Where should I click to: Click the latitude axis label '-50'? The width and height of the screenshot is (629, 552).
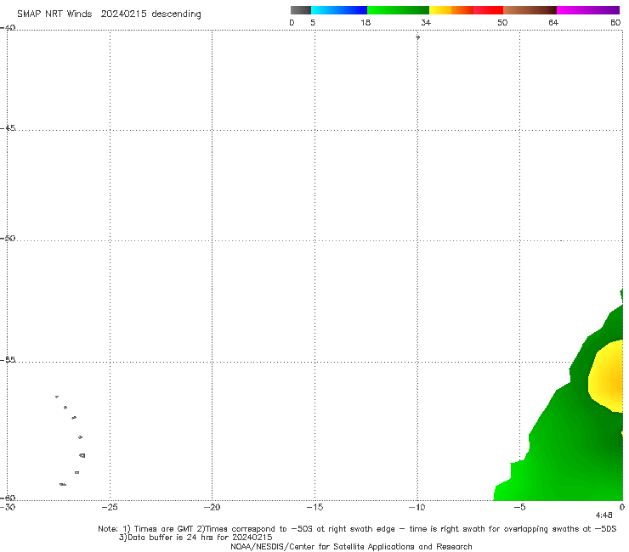(8, 238)
